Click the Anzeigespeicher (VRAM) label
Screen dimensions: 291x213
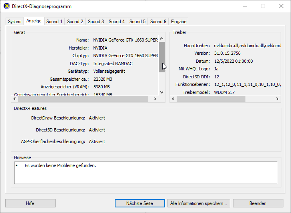pyautogui.click(x=65, y=87)
